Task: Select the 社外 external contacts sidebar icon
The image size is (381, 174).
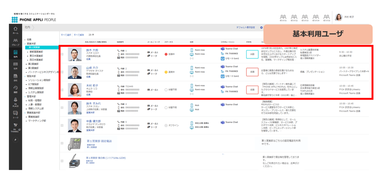Action: coord(15,65)
